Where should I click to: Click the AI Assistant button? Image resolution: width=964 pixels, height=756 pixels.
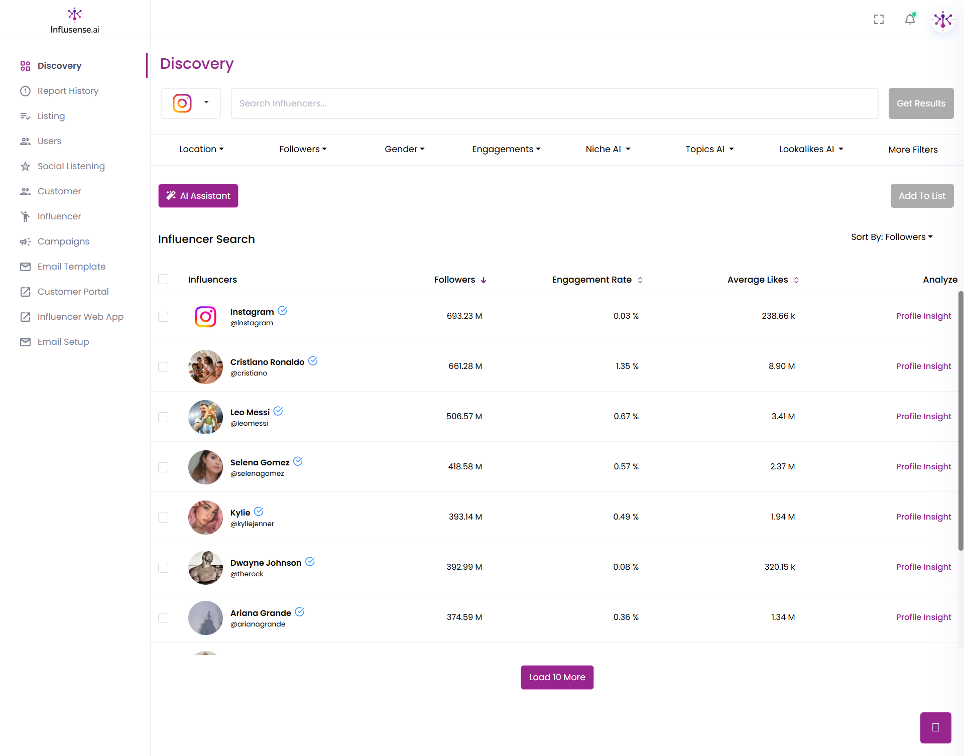click(198, 196)
